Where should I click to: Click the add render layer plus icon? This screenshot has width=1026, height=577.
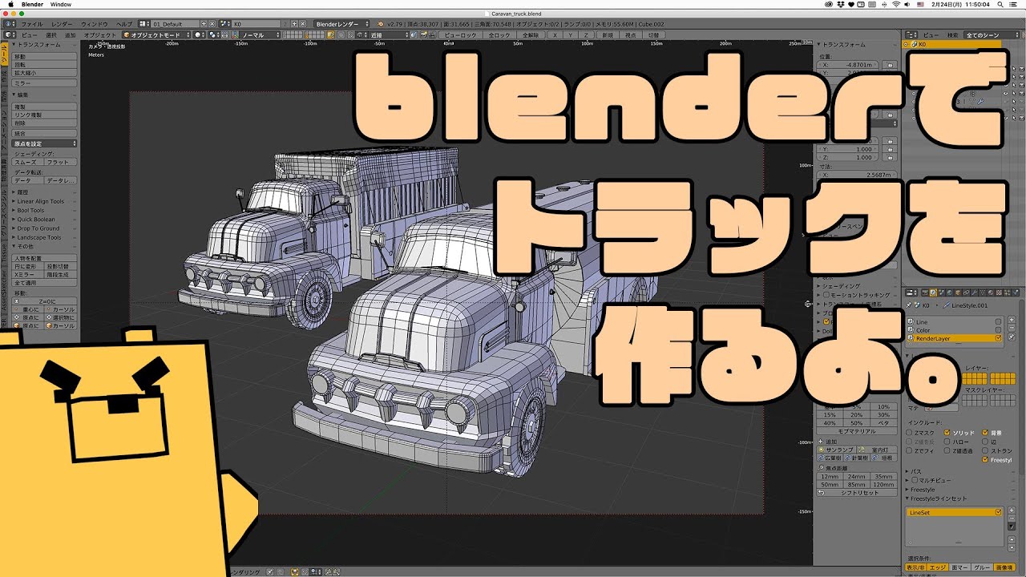coord(1012,321)
